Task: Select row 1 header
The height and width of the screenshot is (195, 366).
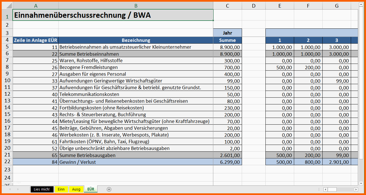Action: coord(7,15)
